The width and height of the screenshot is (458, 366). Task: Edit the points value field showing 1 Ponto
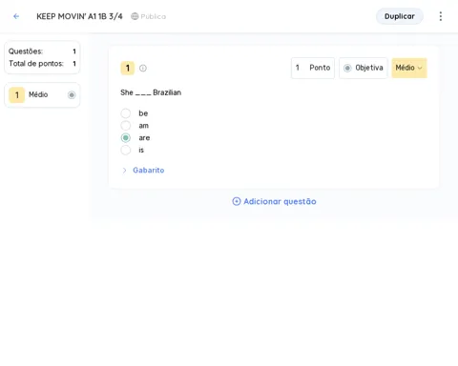313,68
